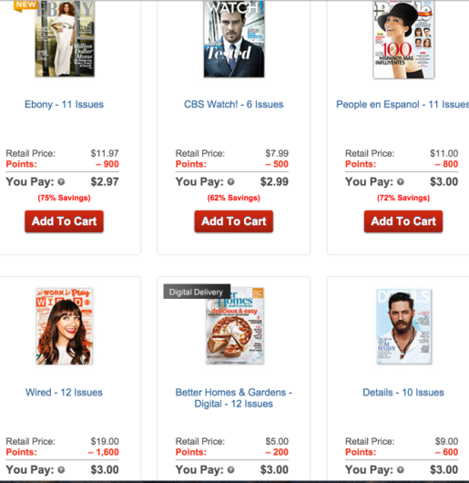Image resolution: width=469 pixels, height=483 pixels.
Task: Add People en Espanol to cart
Action: [x=403, y=221]
